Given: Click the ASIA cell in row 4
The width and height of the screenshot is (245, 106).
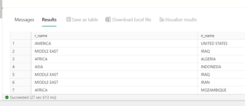Looking at the screenshot, I should [x=39, y=67].
